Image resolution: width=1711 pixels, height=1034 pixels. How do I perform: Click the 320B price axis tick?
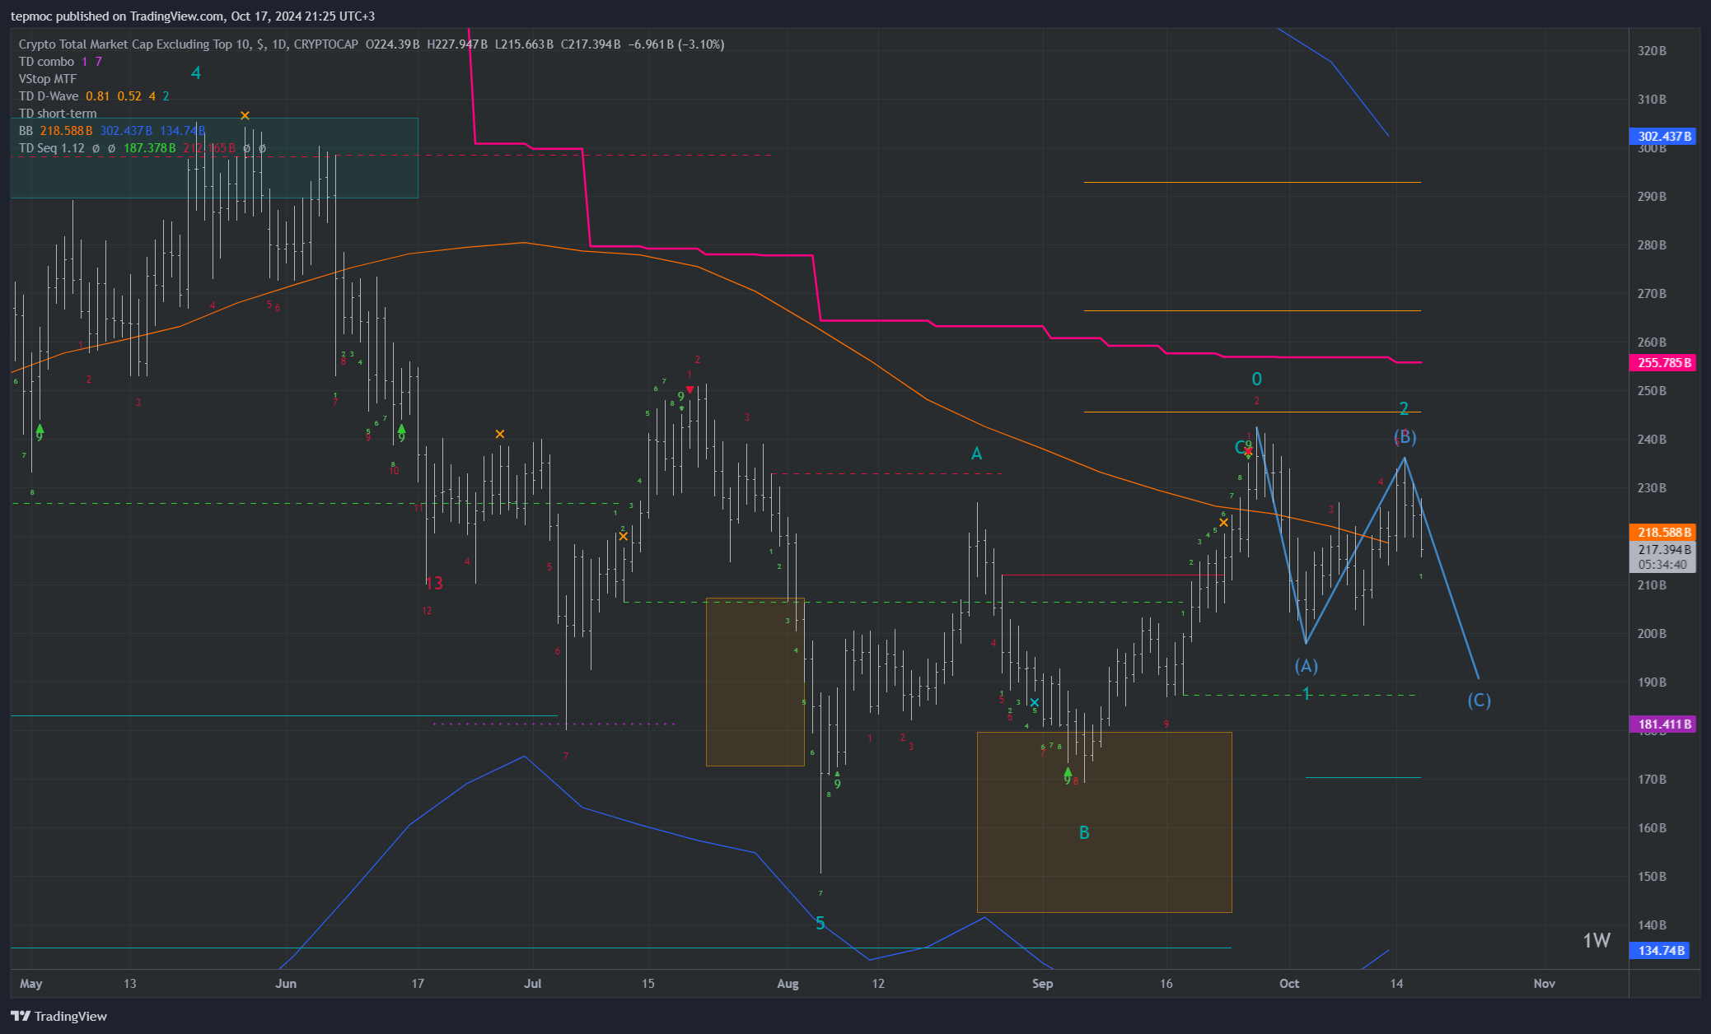pyautogui.click(x=1652, y=51)
